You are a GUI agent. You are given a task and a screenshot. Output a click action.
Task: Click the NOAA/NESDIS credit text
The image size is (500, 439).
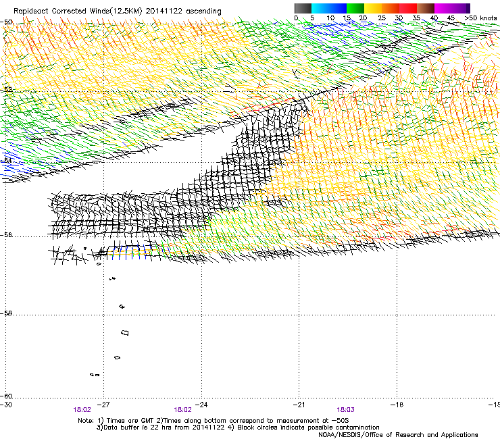click(x=398, y=435)
